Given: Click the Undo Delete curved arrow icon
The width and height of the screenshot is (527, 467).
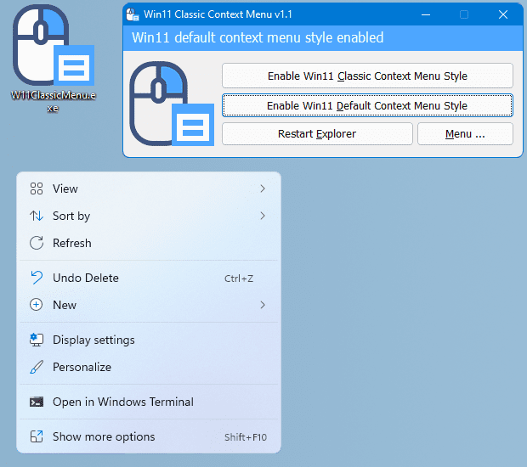Looking at the screenshot, I should point(37,278).
